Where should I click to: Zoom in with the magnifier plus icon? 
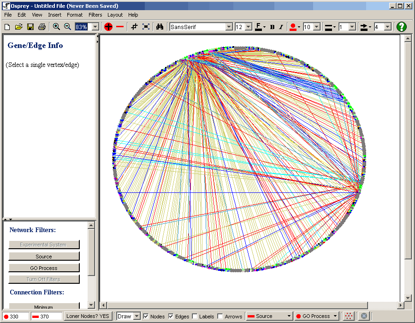56,27
